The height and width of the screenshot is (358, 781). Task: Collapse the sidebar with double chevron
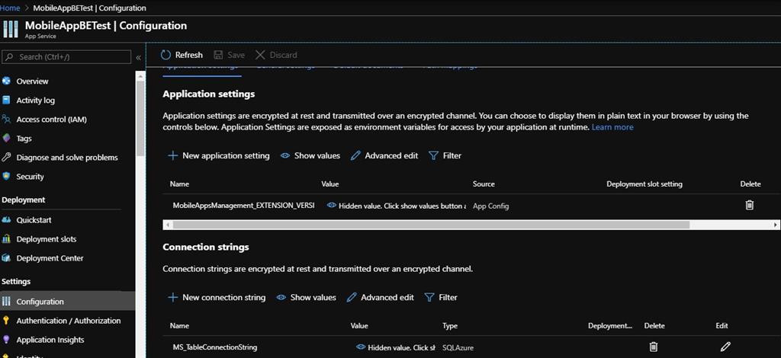point(139,58)
